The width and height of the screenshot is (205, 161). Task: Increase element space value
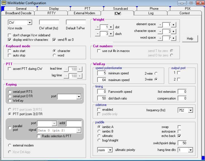173,25
